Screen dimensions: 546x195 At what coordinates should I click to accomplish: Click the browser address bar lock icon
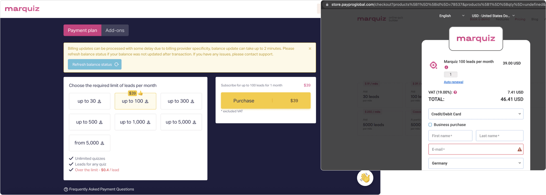(327, 5)
